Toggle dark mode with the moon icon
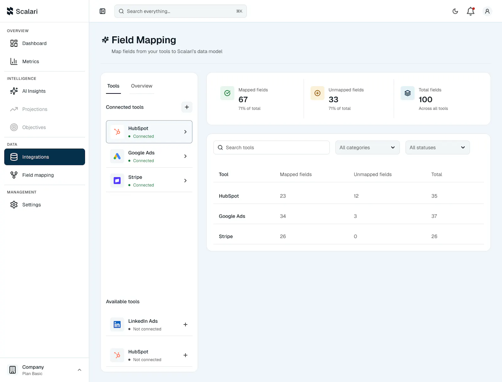Screen dimensions: 502x382 [x=455, y=11]
